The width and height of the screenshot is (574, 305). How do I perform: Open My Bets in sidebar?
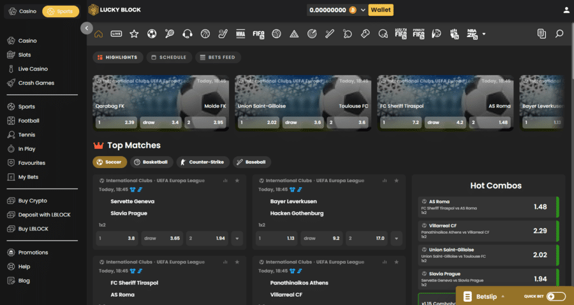[28, 177]
